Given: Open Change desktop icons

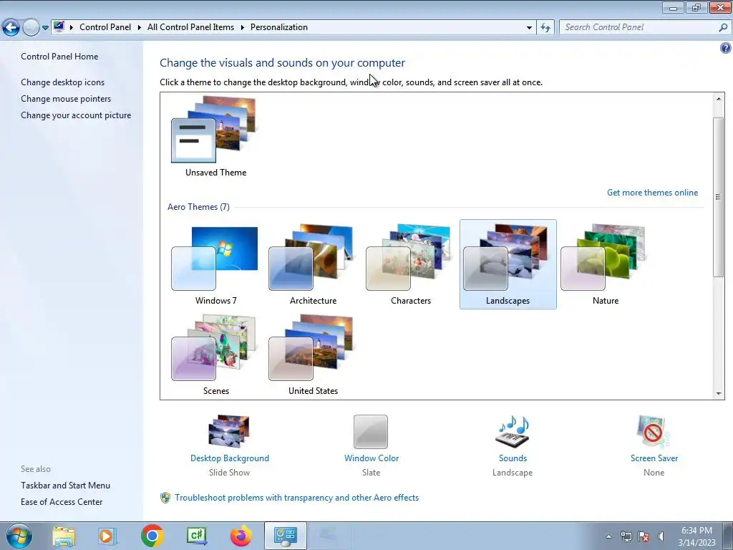Looking at the screenshot, I should pyautogui.click(x=63, y=82).
